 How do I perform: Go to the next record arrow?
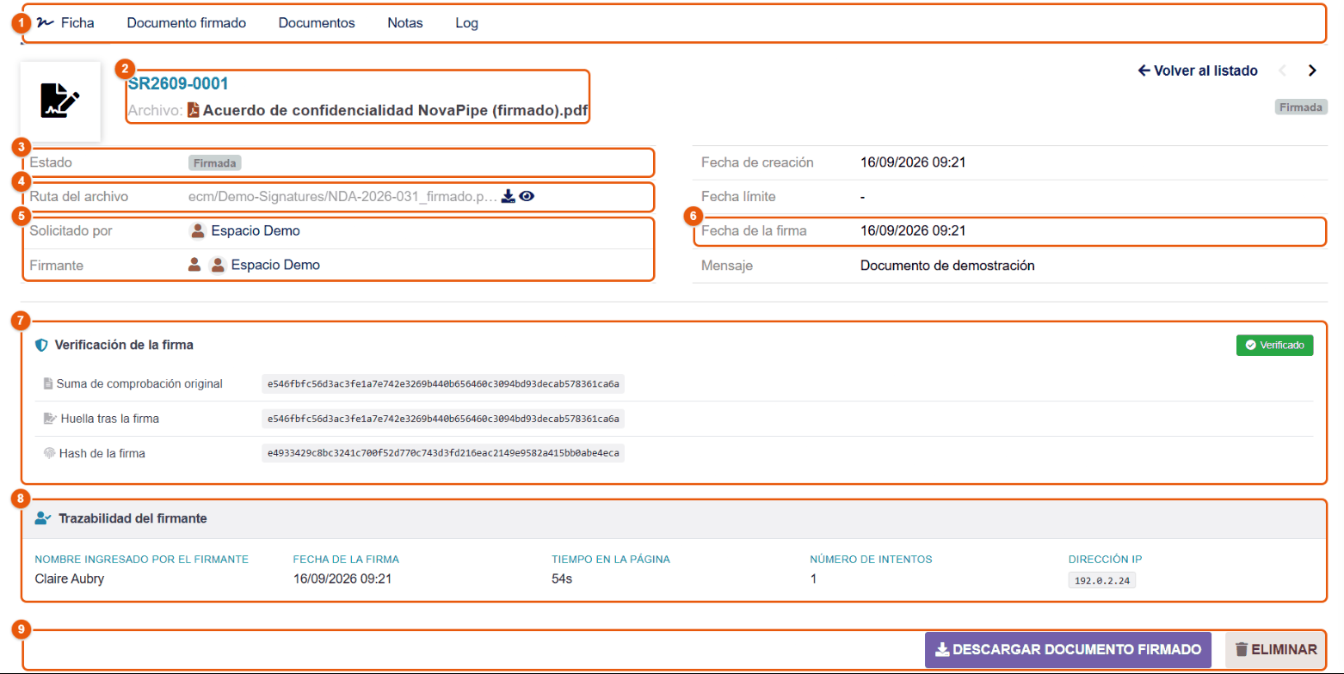coord(1312,70)
